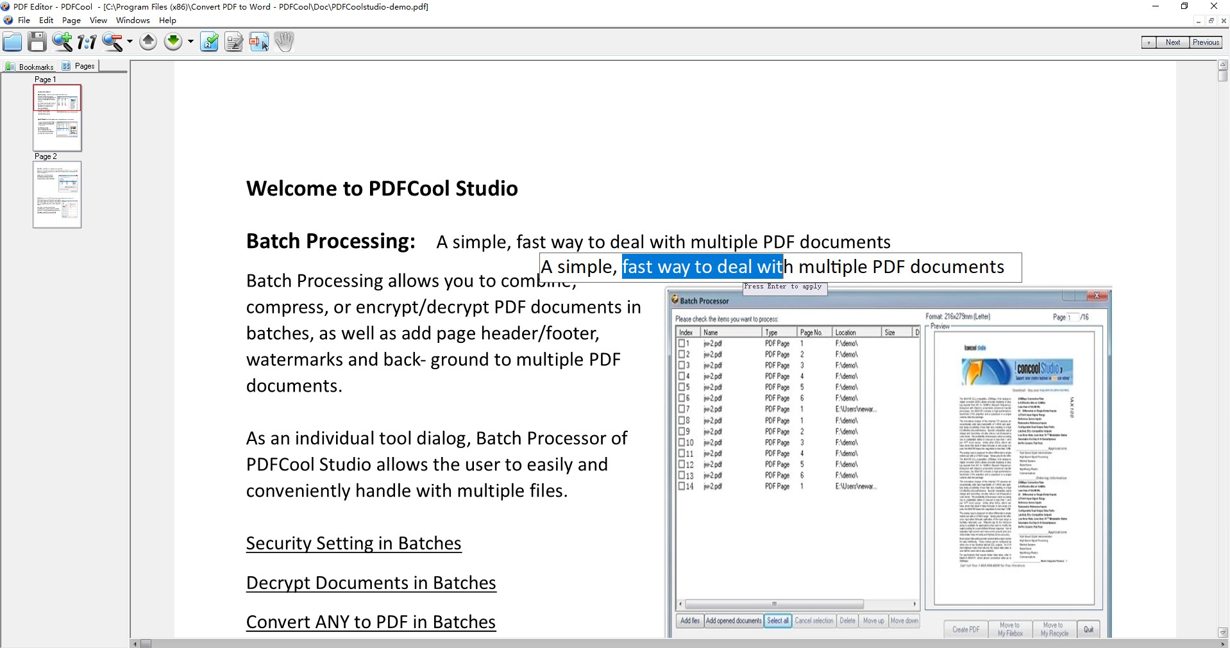
Task: Go to next page with green down arrow
Action: coord(173,42)
